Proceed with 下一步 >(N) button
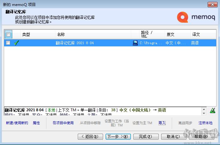 [118, 136]
